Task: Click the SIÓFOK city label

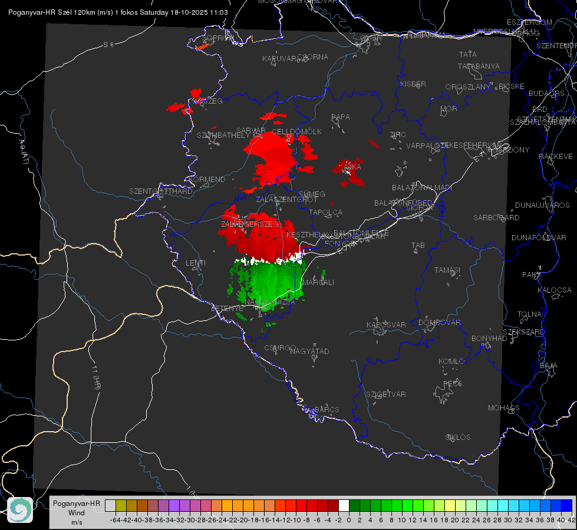Action: [x=420, y=208]
